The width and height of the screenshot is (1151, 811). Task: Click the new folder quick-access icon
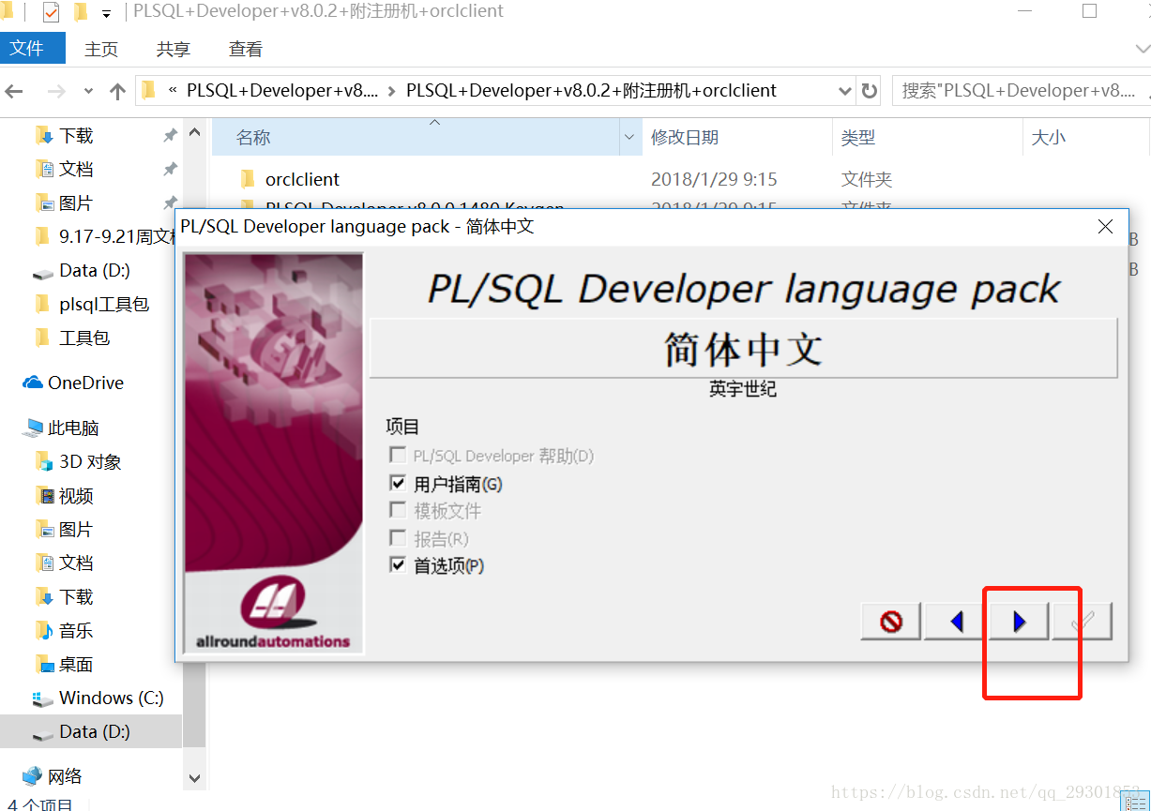[x=81, y=12]
